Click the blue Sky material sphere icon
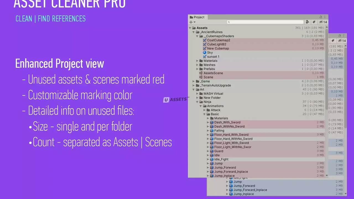The image size is (354, 199). [x=205, y=53]
